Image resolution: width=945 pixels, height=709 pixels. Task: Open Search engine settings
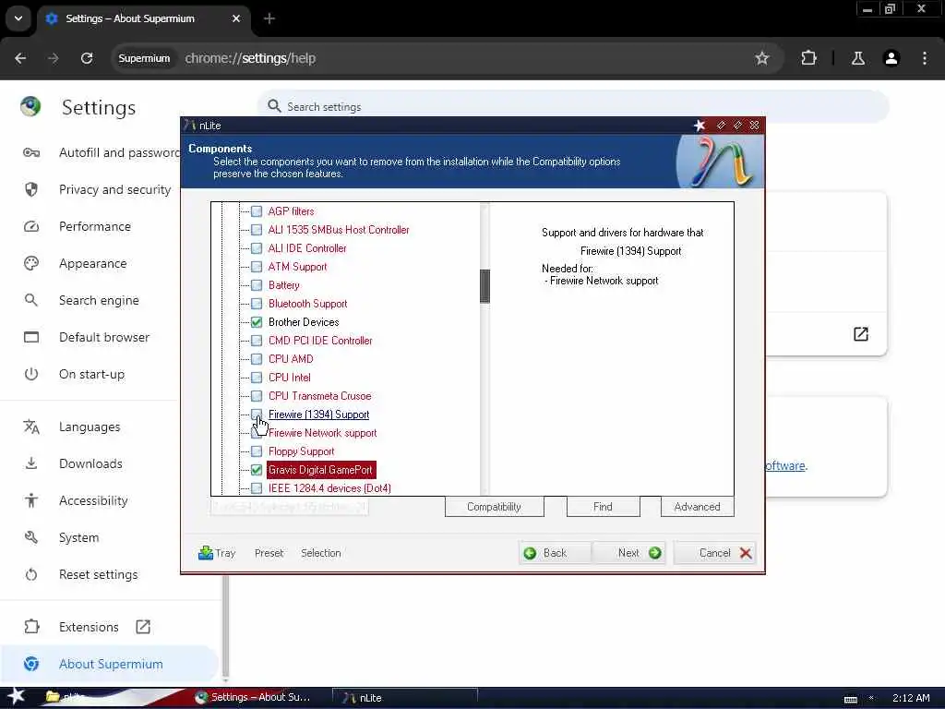click(81, 300)
